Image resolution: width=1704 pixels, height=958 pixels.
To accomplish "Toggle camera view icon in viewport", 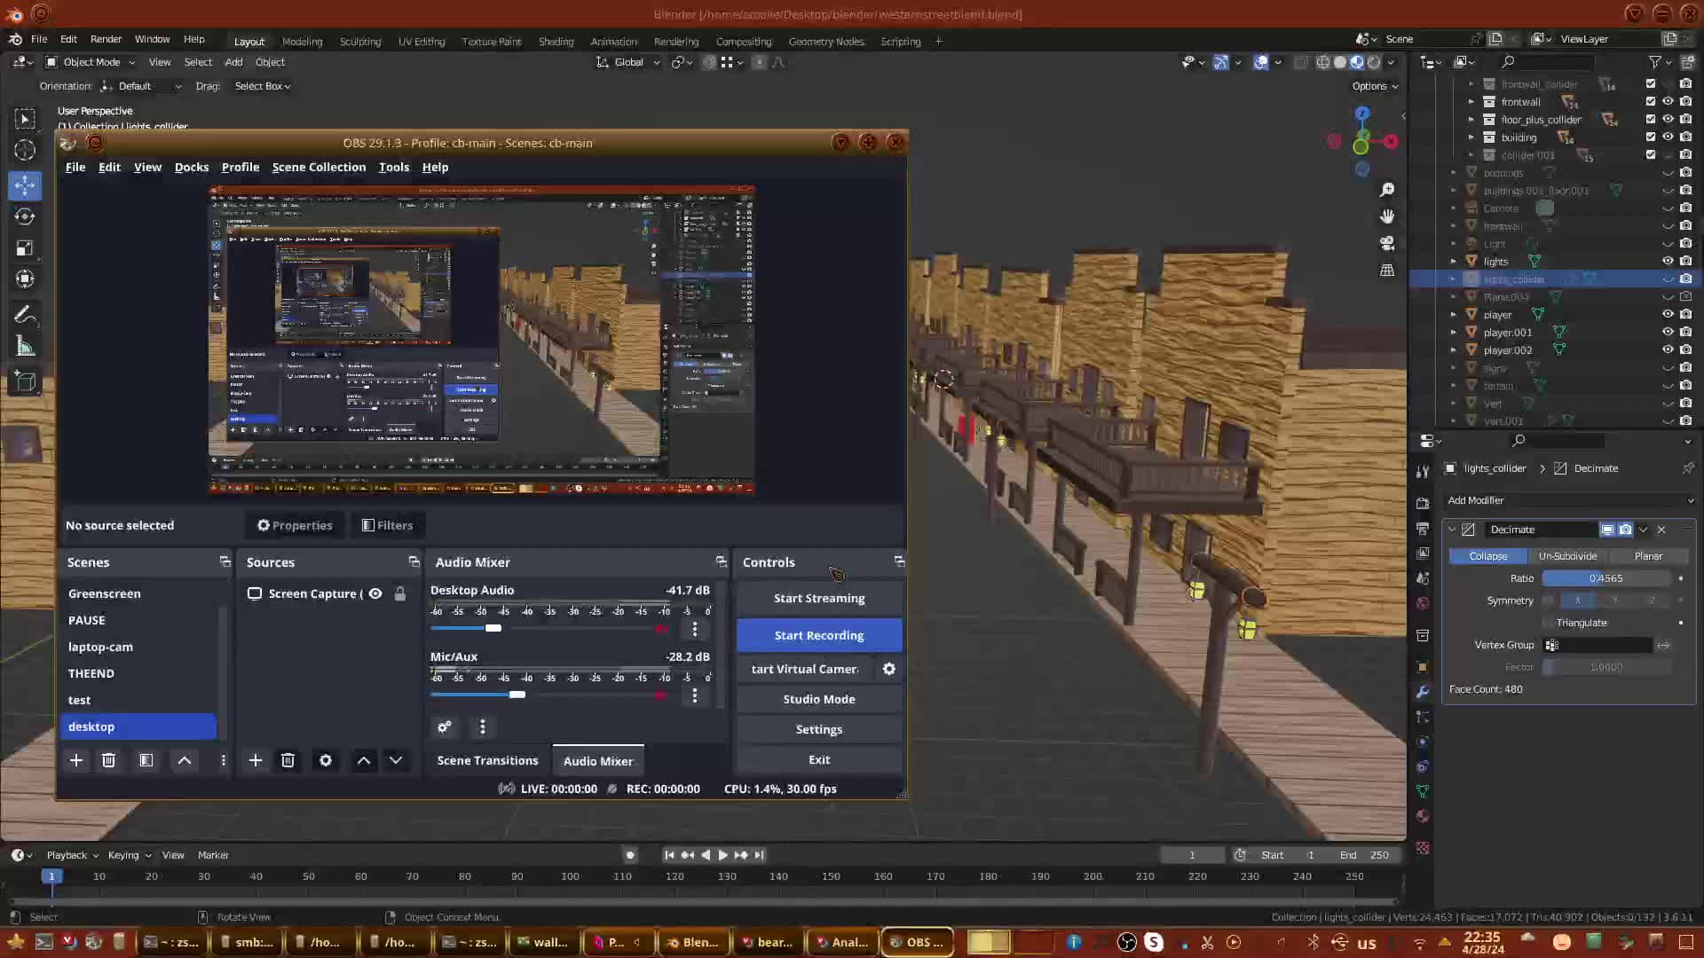I will [1387, 243].
